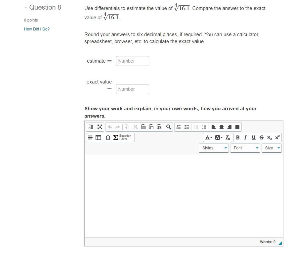Insert a horizontal line
The image size is (288, 263).
[90, 137]
